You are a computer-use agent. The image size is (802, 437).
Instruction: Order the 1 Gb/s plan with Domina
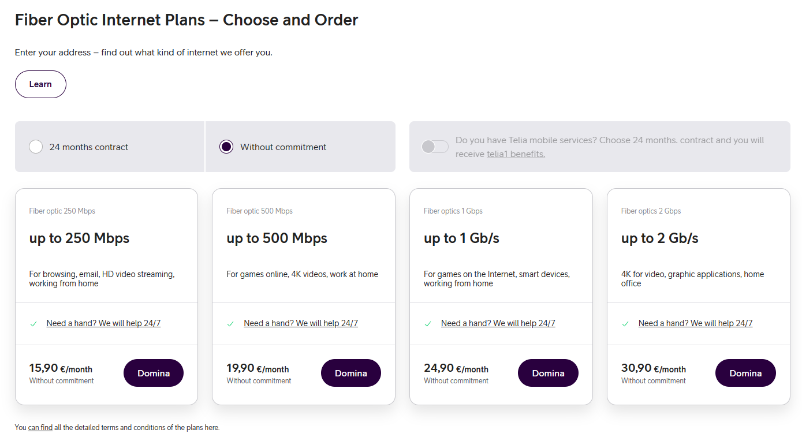pos(548,373)
